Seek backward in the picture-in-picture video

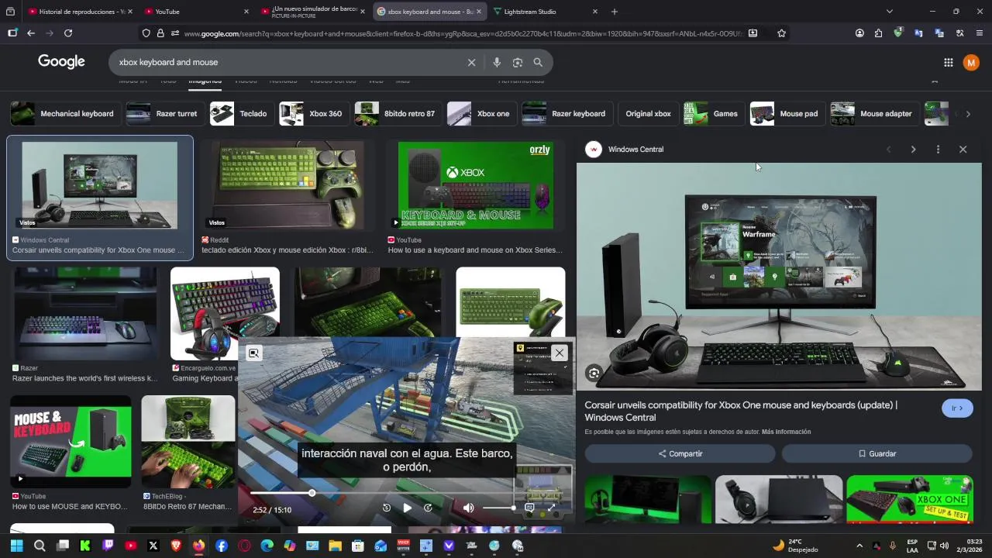click(387, 508)
